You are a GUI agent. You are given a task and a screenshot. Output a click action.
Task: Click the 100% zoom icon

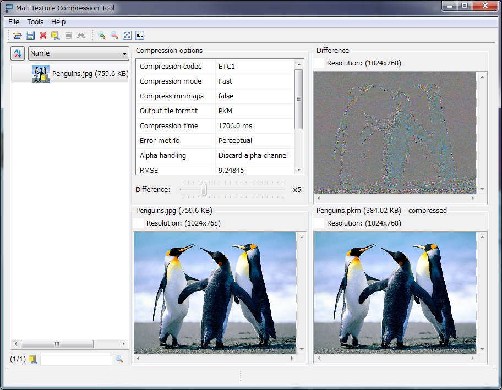(140, 35)
